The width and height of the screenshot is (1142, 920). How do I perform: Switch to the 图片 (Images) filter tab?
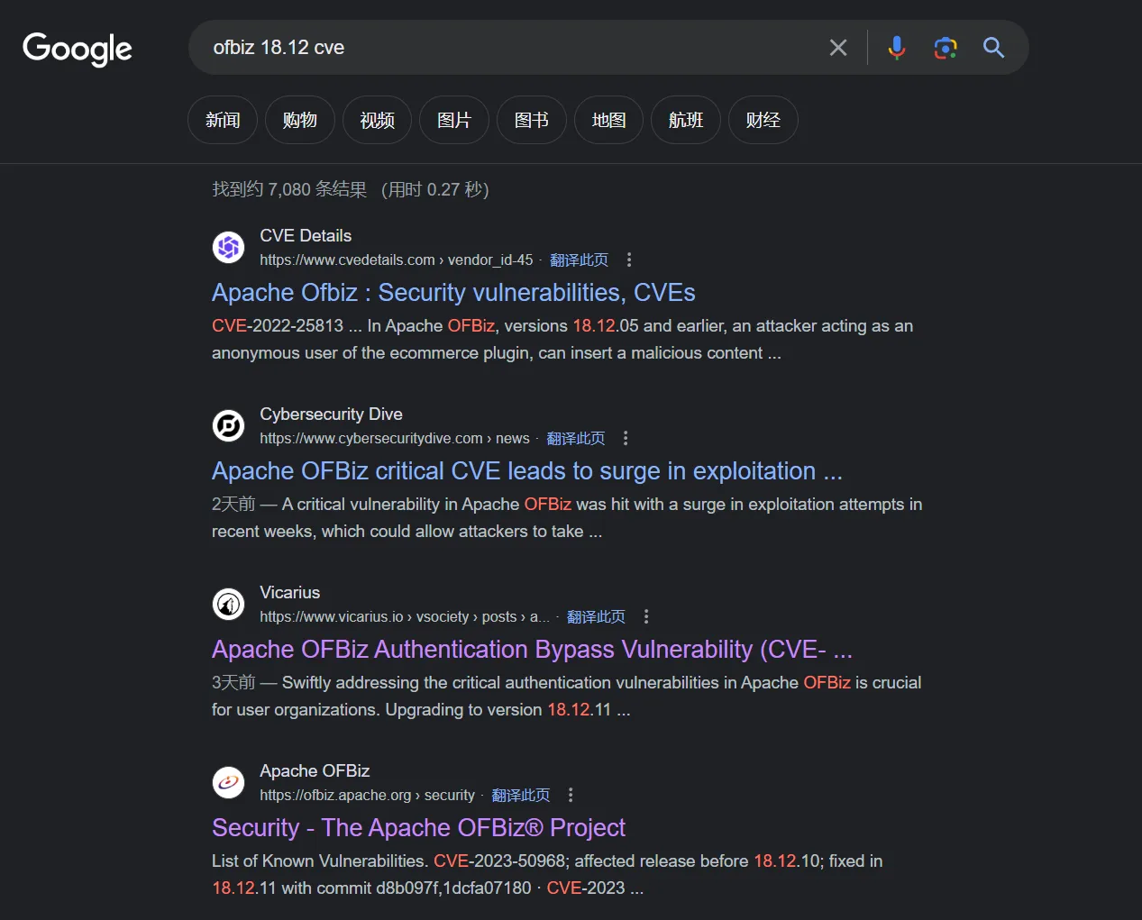[x=454, y=120]
